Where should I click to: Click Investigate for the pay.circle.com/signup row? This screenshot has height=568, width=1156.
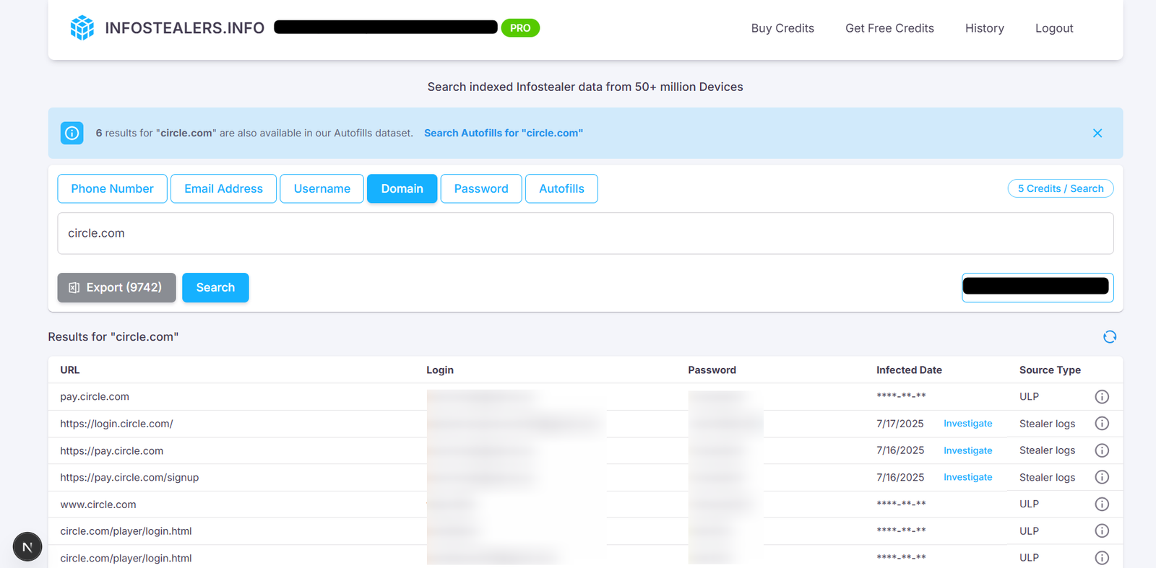coord(968,477)
